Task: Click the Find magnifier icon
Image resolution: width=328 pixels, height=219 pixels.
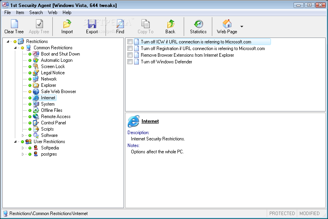Action: click(120, 23)
